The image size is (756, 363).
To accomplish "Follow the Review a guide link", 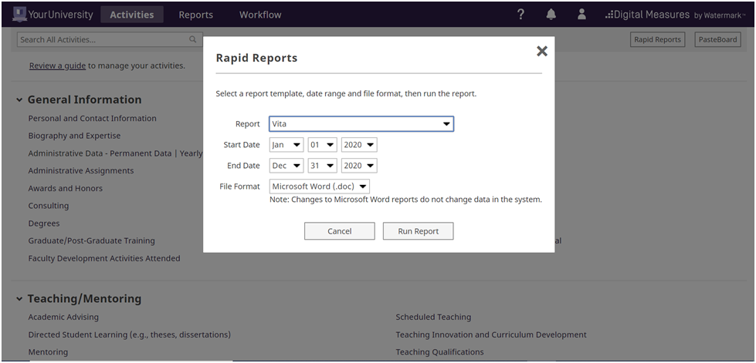I will click(57, 66).
